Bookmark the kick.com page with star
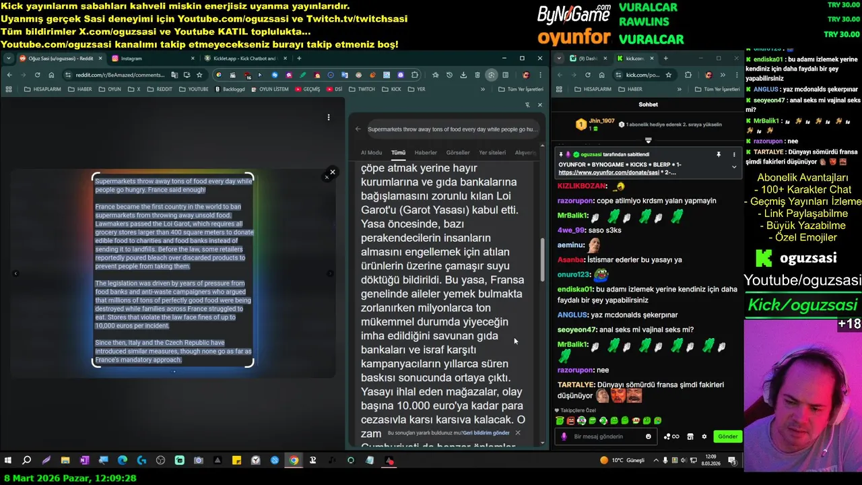862x485 pixels. click(669, 75)
